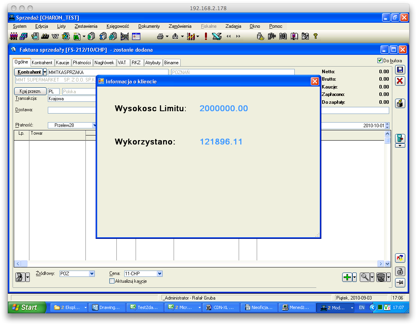The image size is (417, 325).
Task: Click the trash bin delete icon
Action: pos(381,277)
